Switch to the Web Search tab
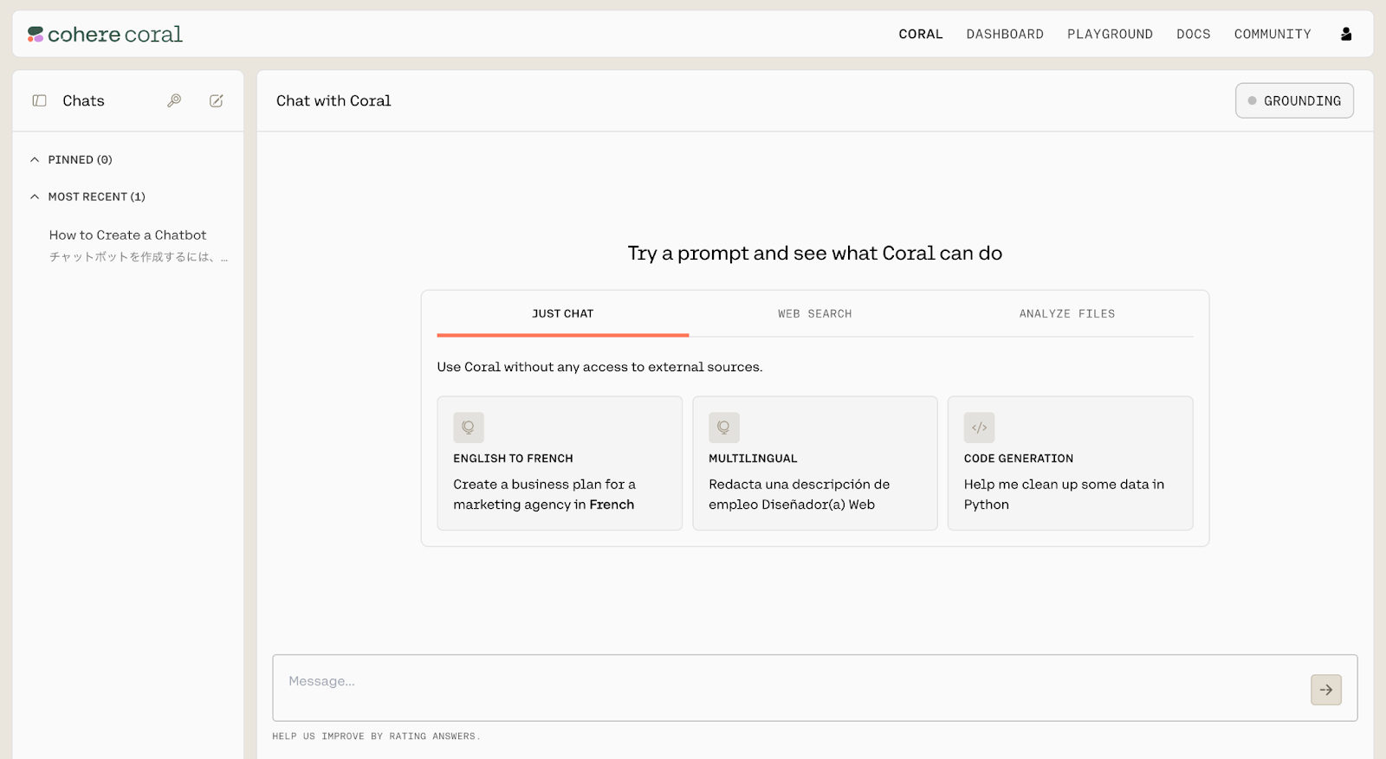The width and height of the screenshot is (1386, 759). pyautogui.click(x=814, y=314)
